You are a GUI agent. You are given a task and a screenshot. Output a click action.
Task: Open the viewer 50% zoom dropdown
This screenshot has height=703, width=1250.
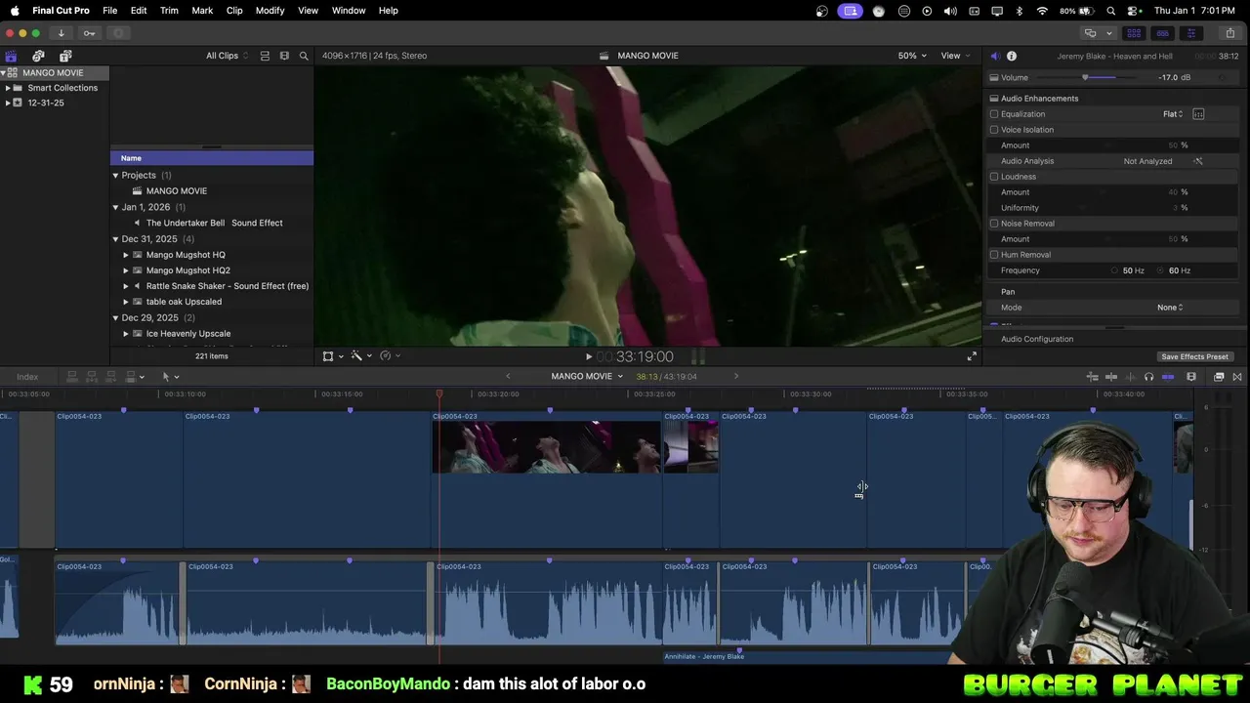913,56
